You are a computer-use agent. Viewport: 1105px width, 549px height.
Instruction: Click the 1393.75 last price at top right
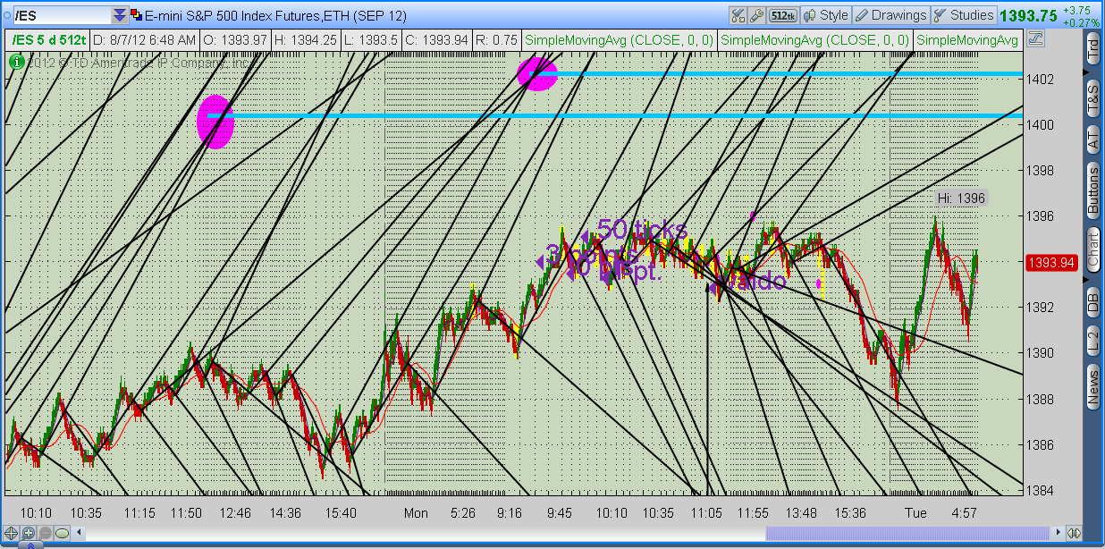click(x=1028, y=15)
